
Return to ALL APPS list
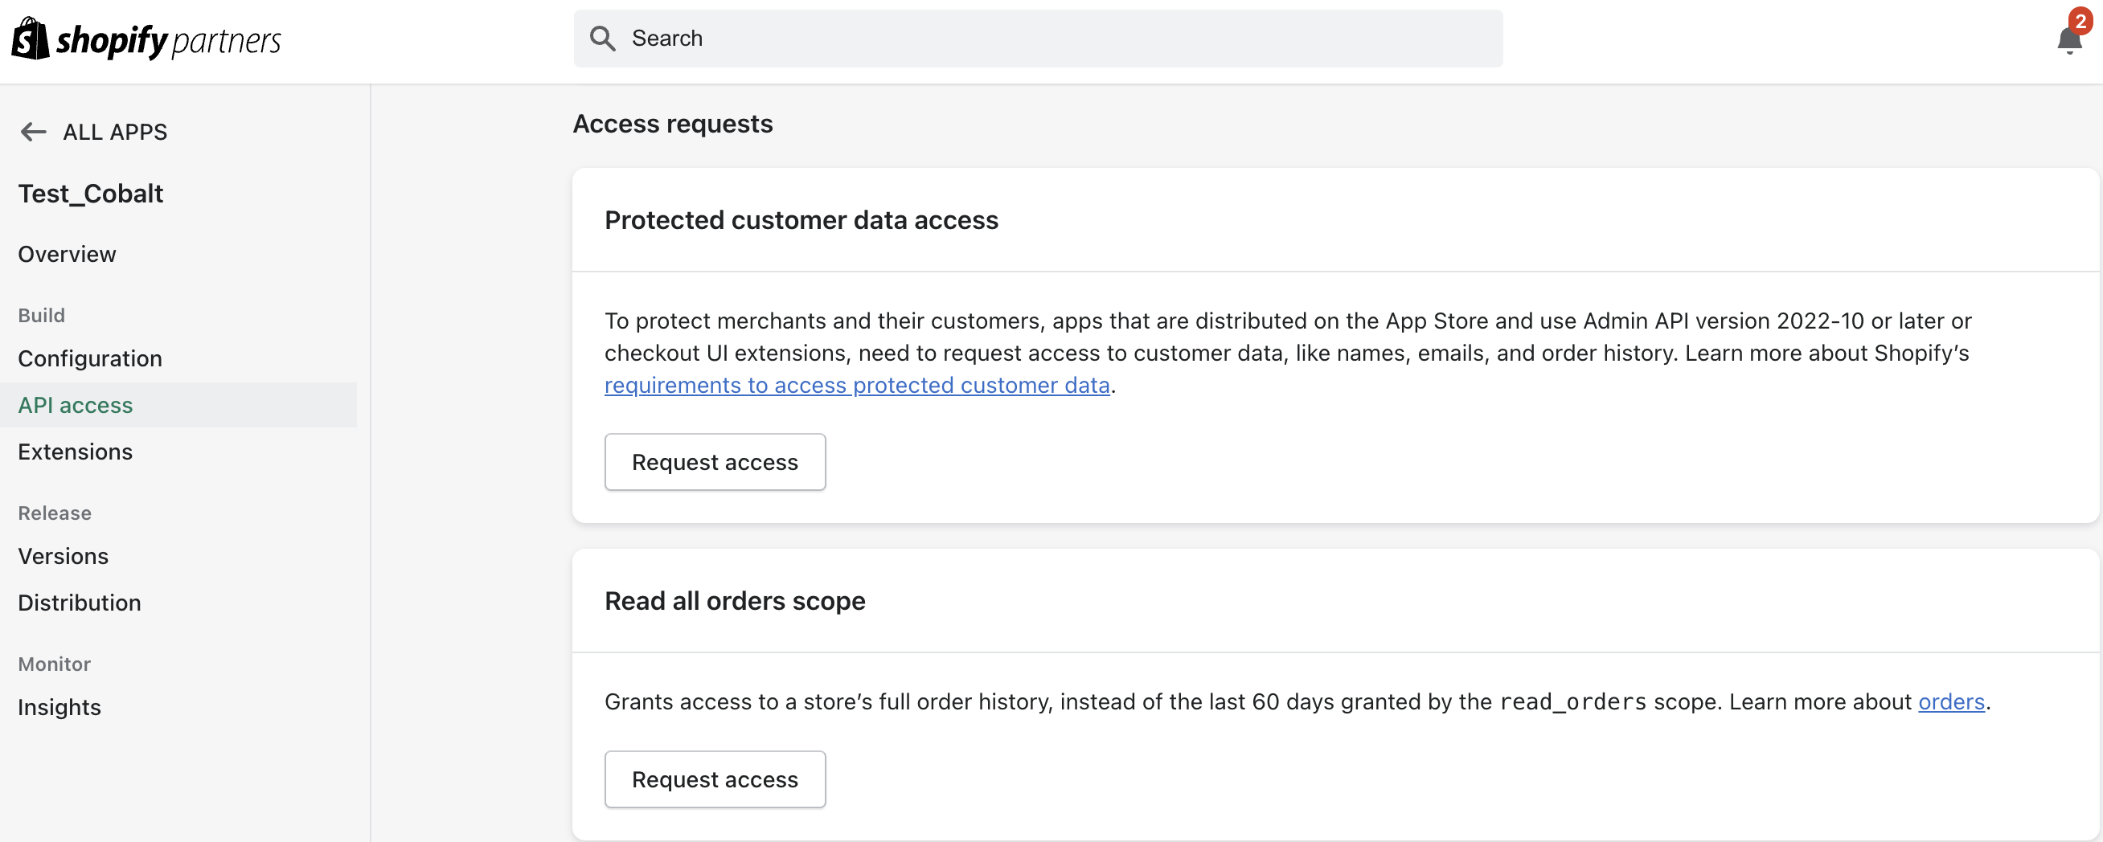pos(114,131)
